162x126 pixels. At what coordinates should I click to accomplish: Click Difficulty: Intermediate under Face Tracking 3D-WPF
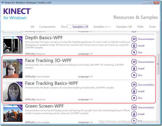[x=37, y=76]
